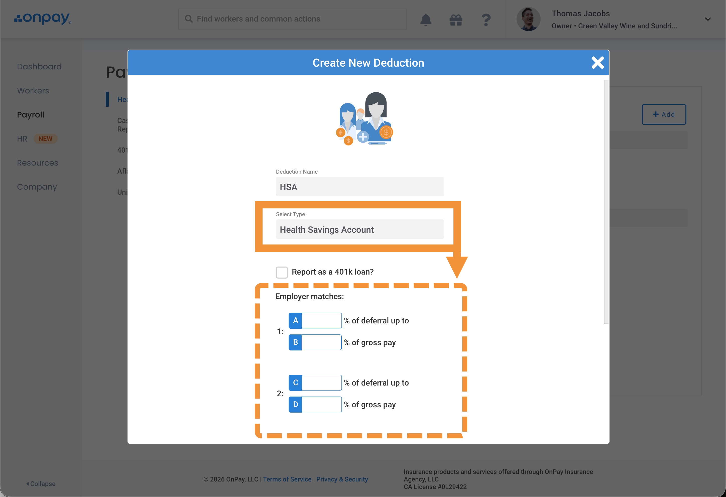Open the Terms of Service link

pyautogui.click(x=287, y=479)
